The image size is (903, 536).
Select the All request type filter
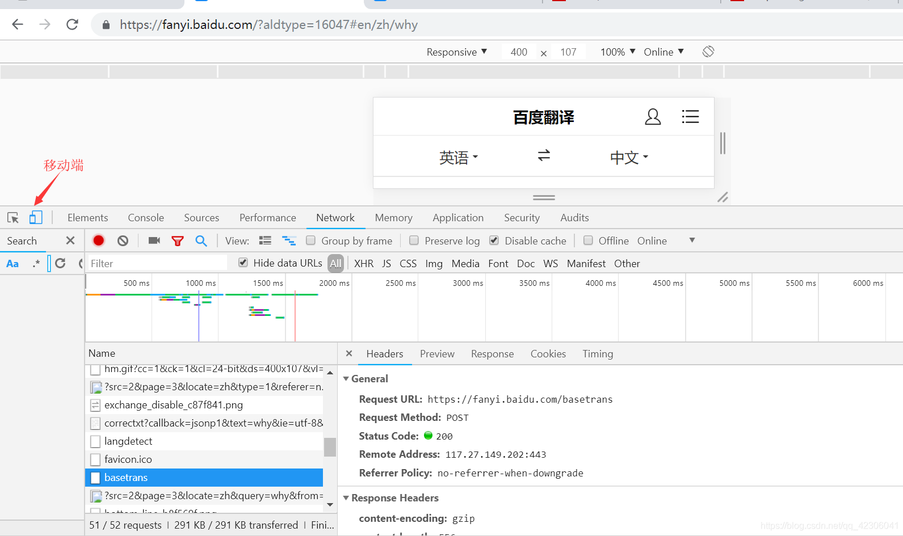point(335,263)
